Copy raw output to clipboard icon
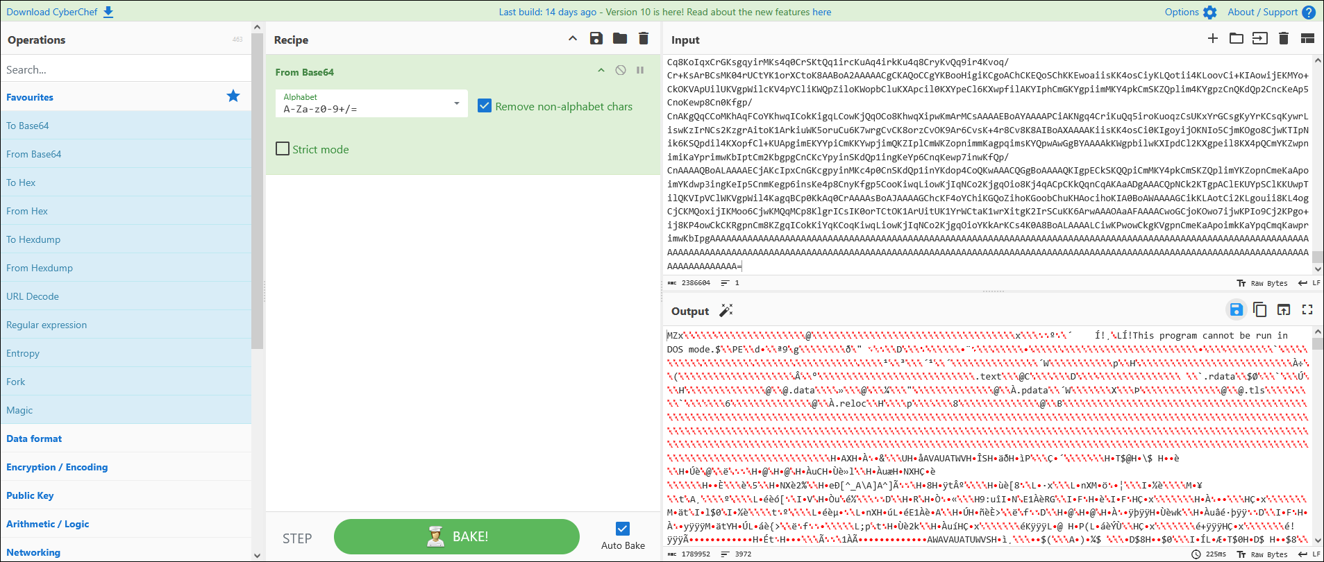 (1260, 309)
